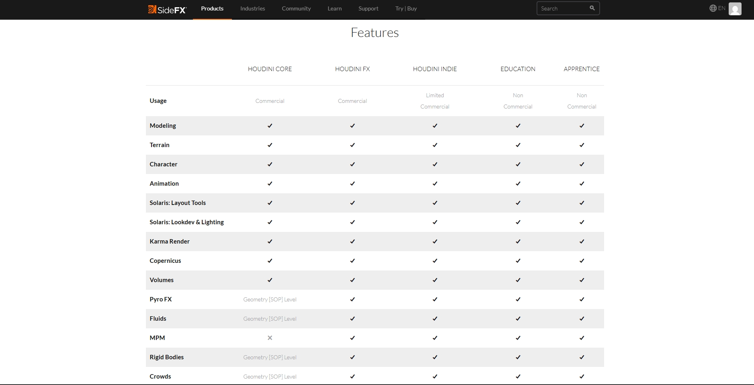
Task: Click Non Commercial usage under Apprentice
Action: coord(582,101)
